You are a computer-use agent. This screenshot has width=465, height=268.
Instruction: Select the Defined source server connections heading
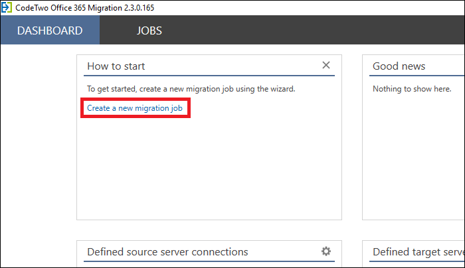coord(167,251)
